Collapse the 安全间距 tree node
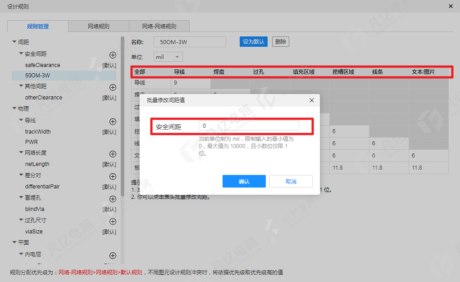Image resolution: width=460 pixels, height=282 pixels. point(21,54)
